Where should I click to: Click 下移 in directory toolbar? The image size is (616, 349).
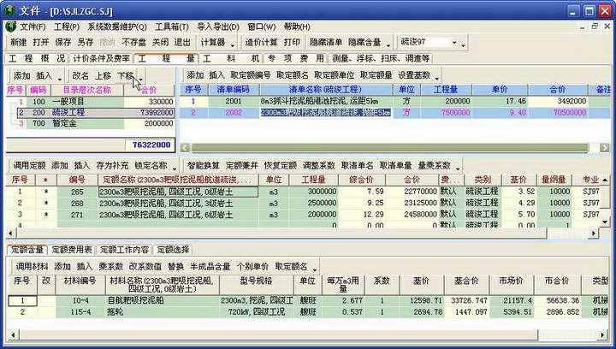pyautogui.click(x=126, y=76)
